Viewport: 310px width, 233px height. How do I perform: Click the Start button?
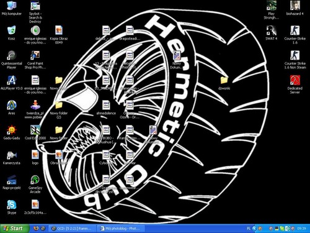coord(14,229)
